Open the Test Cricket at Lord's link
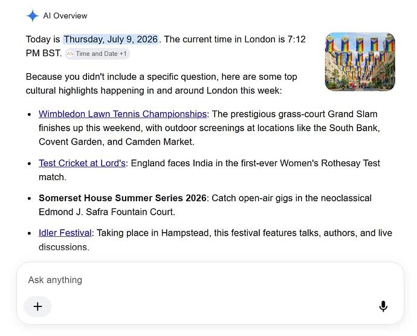 tap(82, 163)
